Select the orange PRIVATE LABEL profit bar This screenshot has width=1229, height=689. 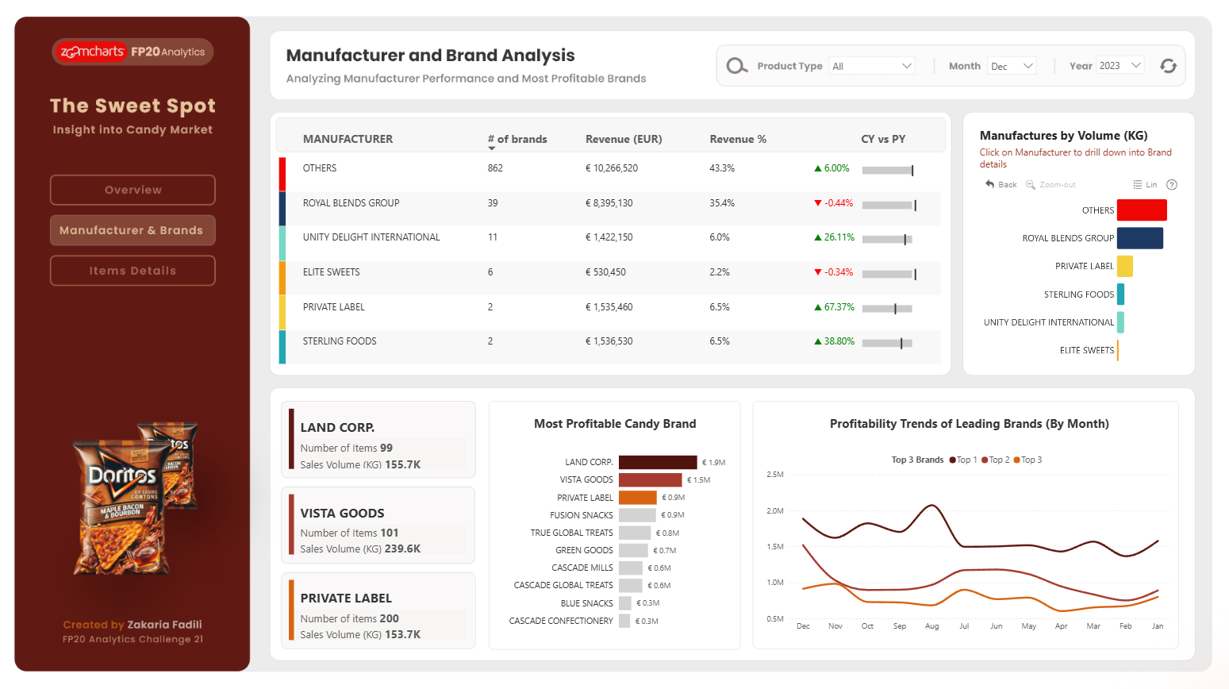tap(638, 497)
